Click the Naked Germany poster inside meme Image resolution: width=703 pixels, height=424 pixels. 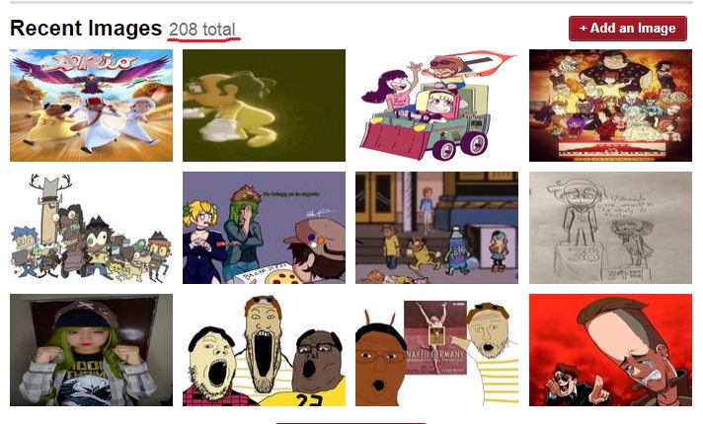435,337
